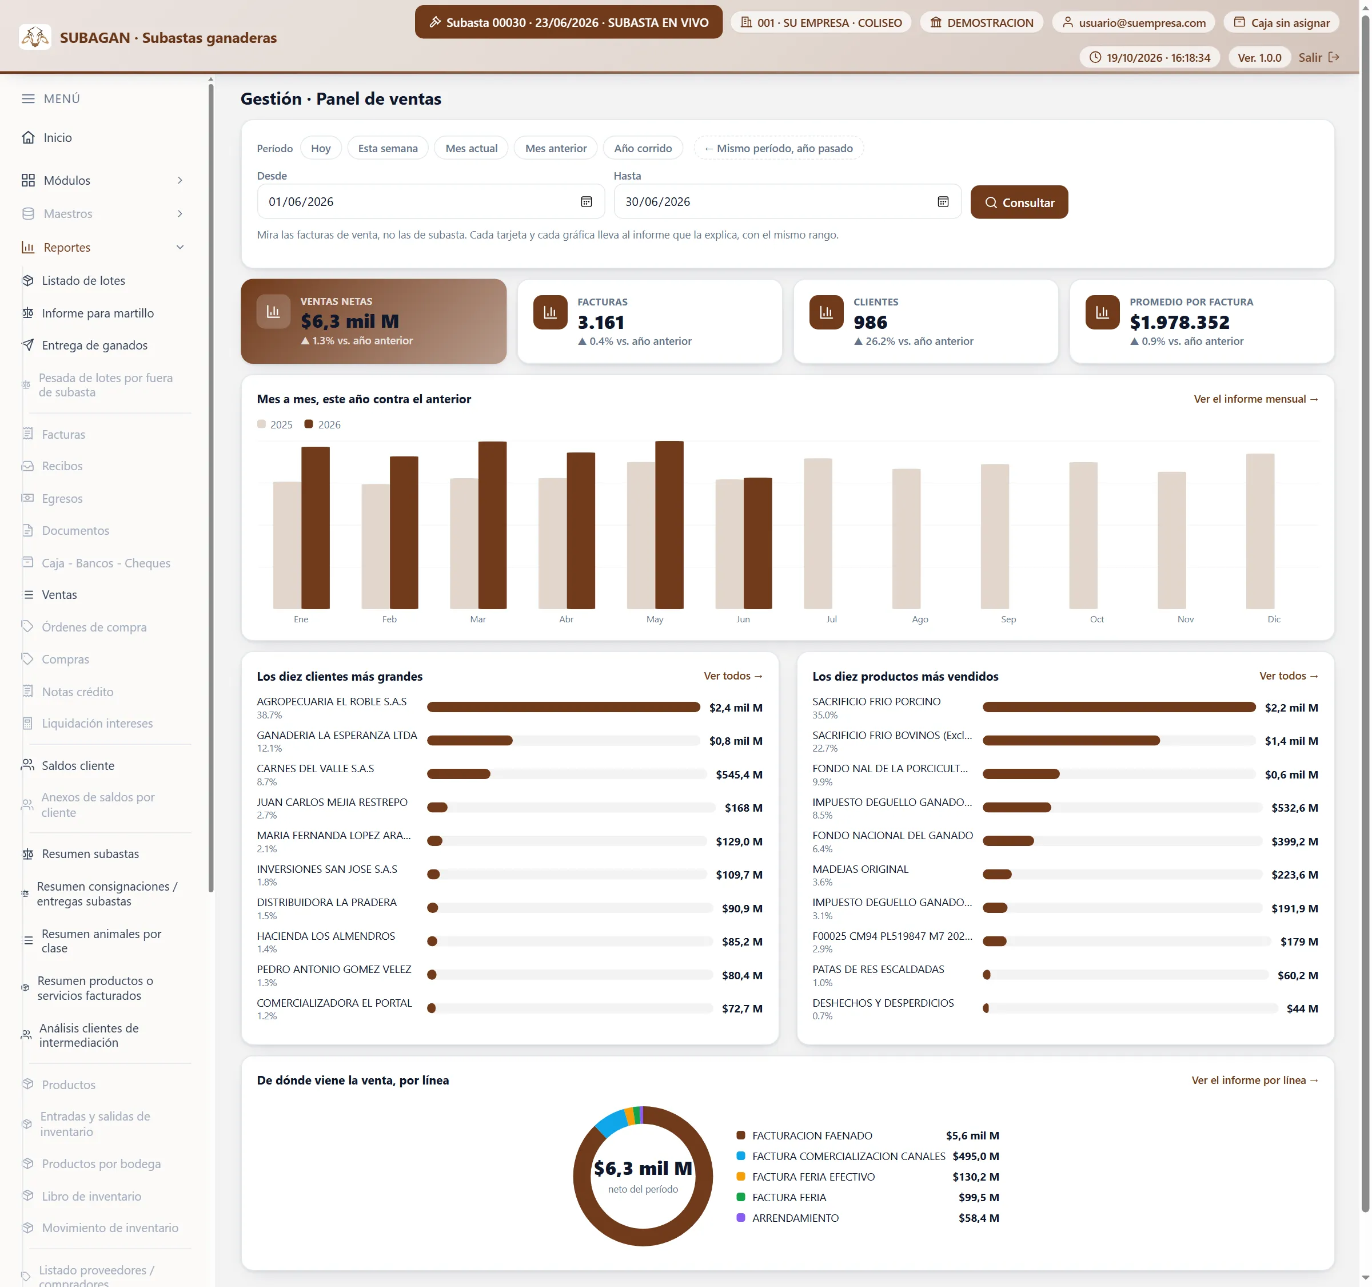
Task: Toggle Mismo período, año pasado chip
Action: point(779,148)
